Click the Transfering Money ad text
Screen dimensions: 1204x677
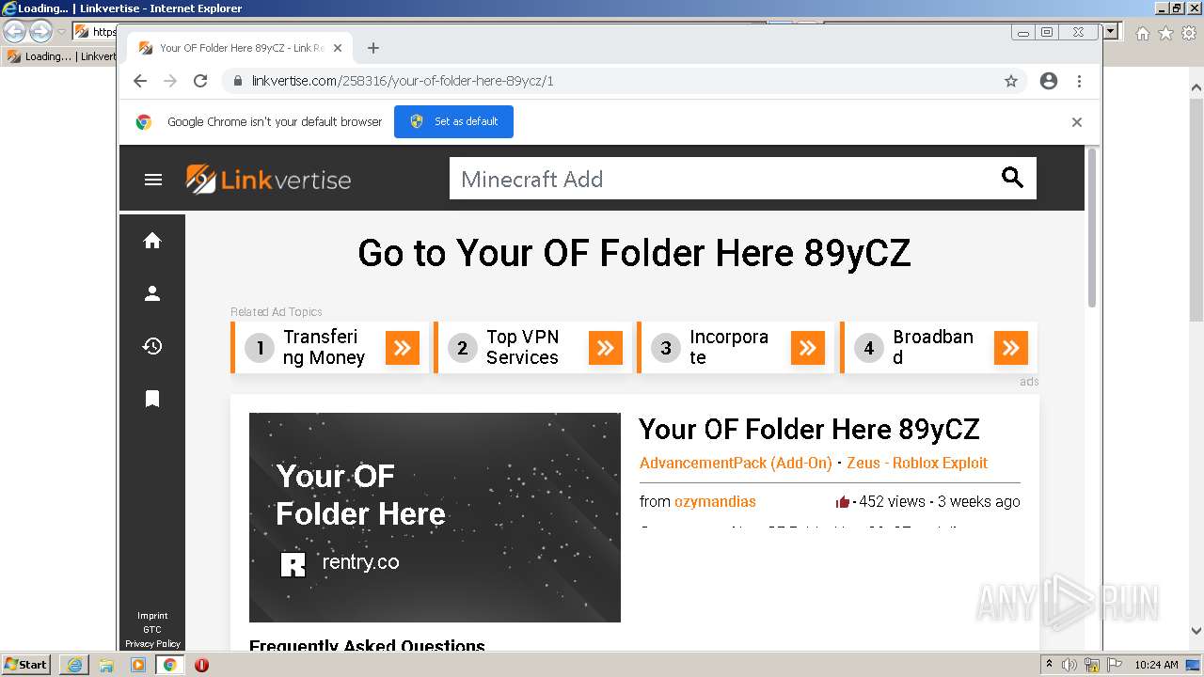click(324, 347)
